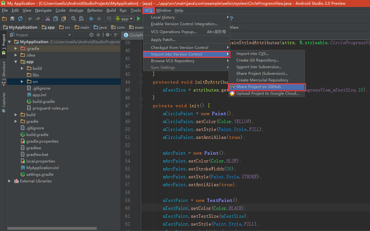Toggle code fold marker at line 47

[x=141, y=106]
